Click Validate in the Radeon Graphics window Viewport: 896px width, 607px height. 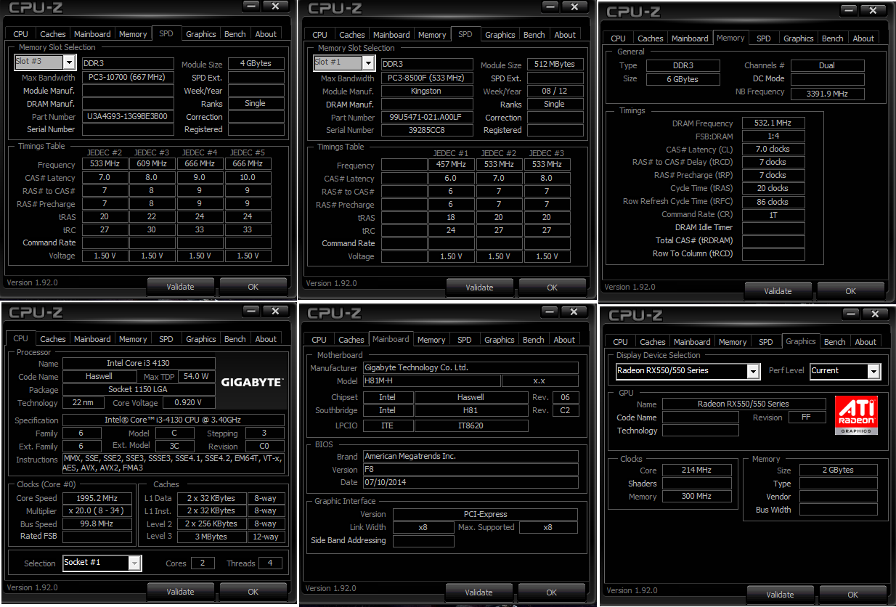click(x=780, y=595)
